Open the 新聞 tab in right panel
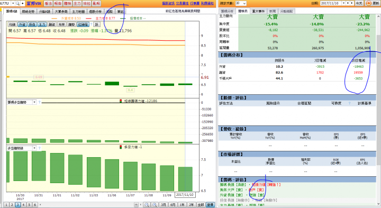 tap(273, 11)
